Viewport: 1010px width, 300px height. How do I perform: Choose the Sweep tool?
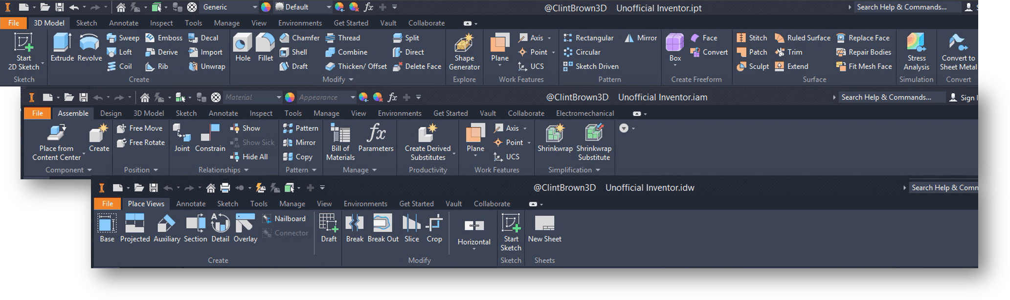123,38
